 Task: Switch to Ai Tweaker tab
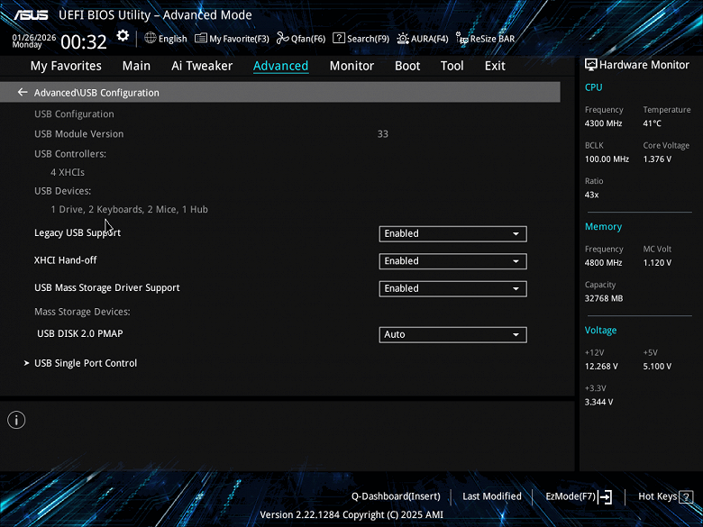click(x=202, y=66)
